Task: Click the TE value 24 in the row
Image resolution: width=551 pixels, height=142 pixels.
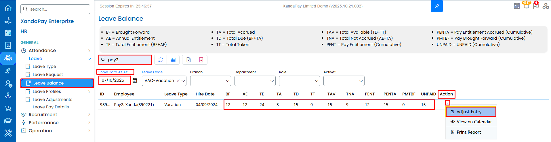Action: (x=262, y=105)
